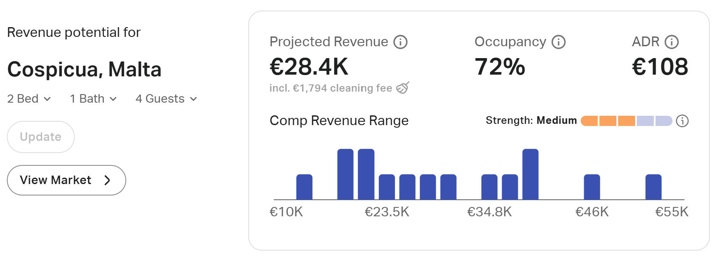
Task: Expand the 4 Guests selector
Action: 166,99
